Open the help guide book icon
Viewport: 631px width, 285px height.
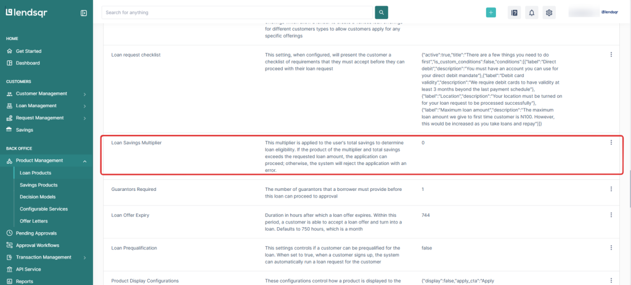click(514, 12)
